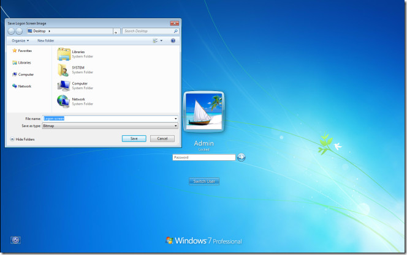This screenshot has height=255, width=407.
Task: Click the Desktop breadcrumb arrow
Action: tap(49, 31)
